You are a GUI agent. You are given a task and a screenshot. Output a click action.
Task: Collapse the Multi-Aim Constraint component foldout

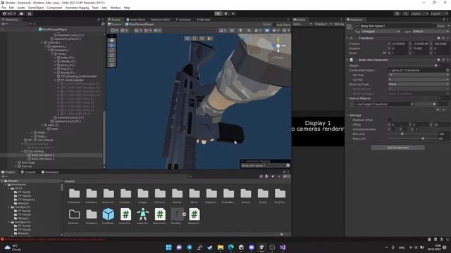347,60
